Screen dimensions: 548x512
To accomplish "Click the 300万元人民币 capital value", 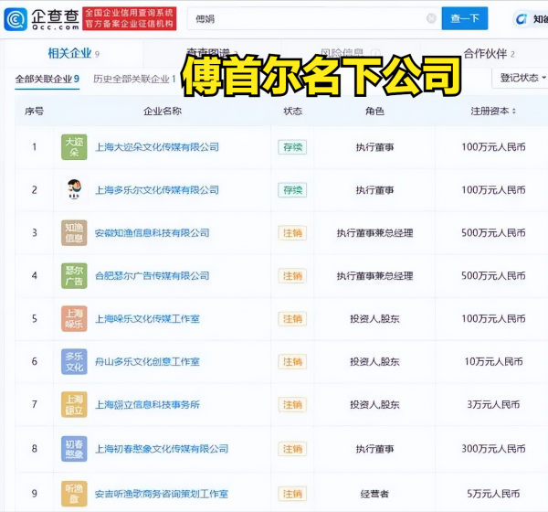I will click(x=493, y=449).
